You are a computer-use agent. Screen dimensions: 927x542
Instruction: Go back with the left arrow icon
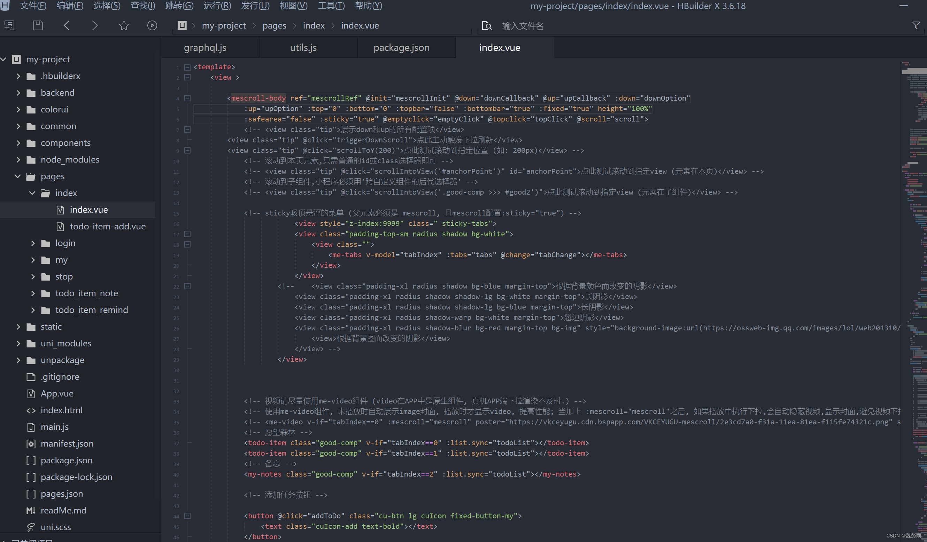pos(67,25)
